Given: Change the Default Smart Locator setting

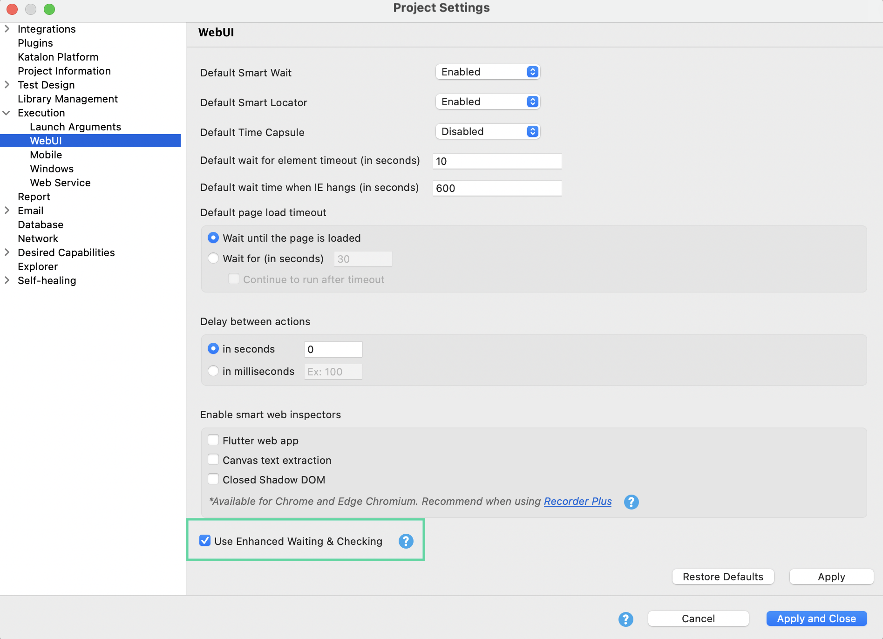Looking at the screenshot, I should click(x=487, y=102).
